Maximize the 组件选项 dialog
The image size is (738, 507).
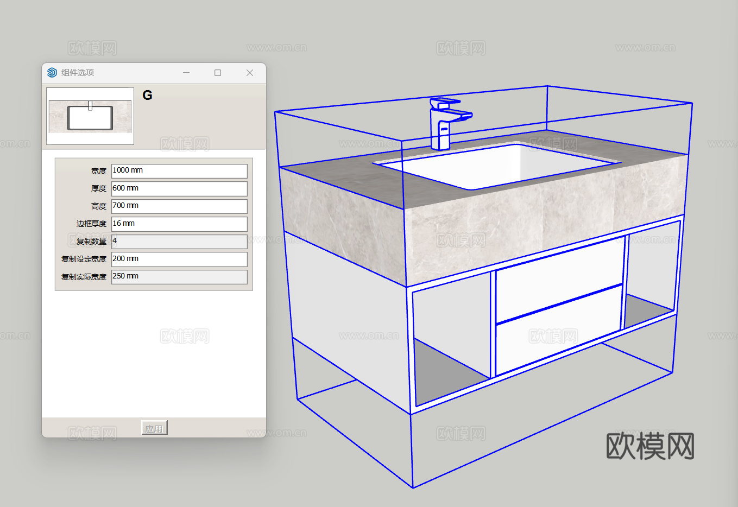tap(218, 73)
